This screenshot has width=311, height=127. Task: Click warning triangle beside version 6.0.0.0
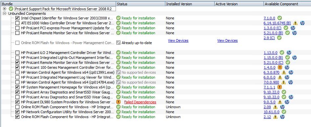280,77
